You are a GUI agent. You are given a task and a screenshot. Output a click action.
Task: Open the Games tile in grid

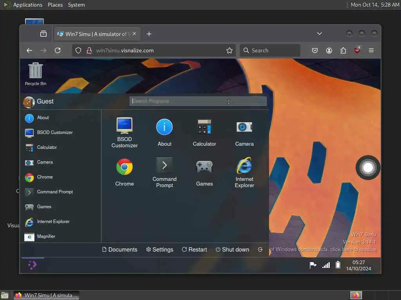(204, 172)
